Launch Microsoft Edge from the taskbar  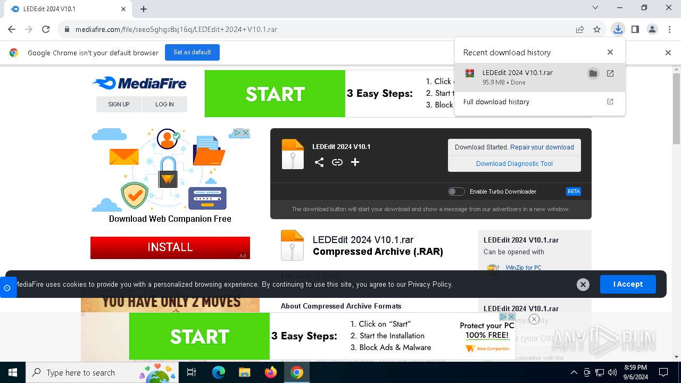219,372
